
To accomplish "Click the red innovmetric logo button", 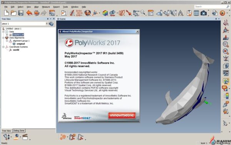I will 122,115.
